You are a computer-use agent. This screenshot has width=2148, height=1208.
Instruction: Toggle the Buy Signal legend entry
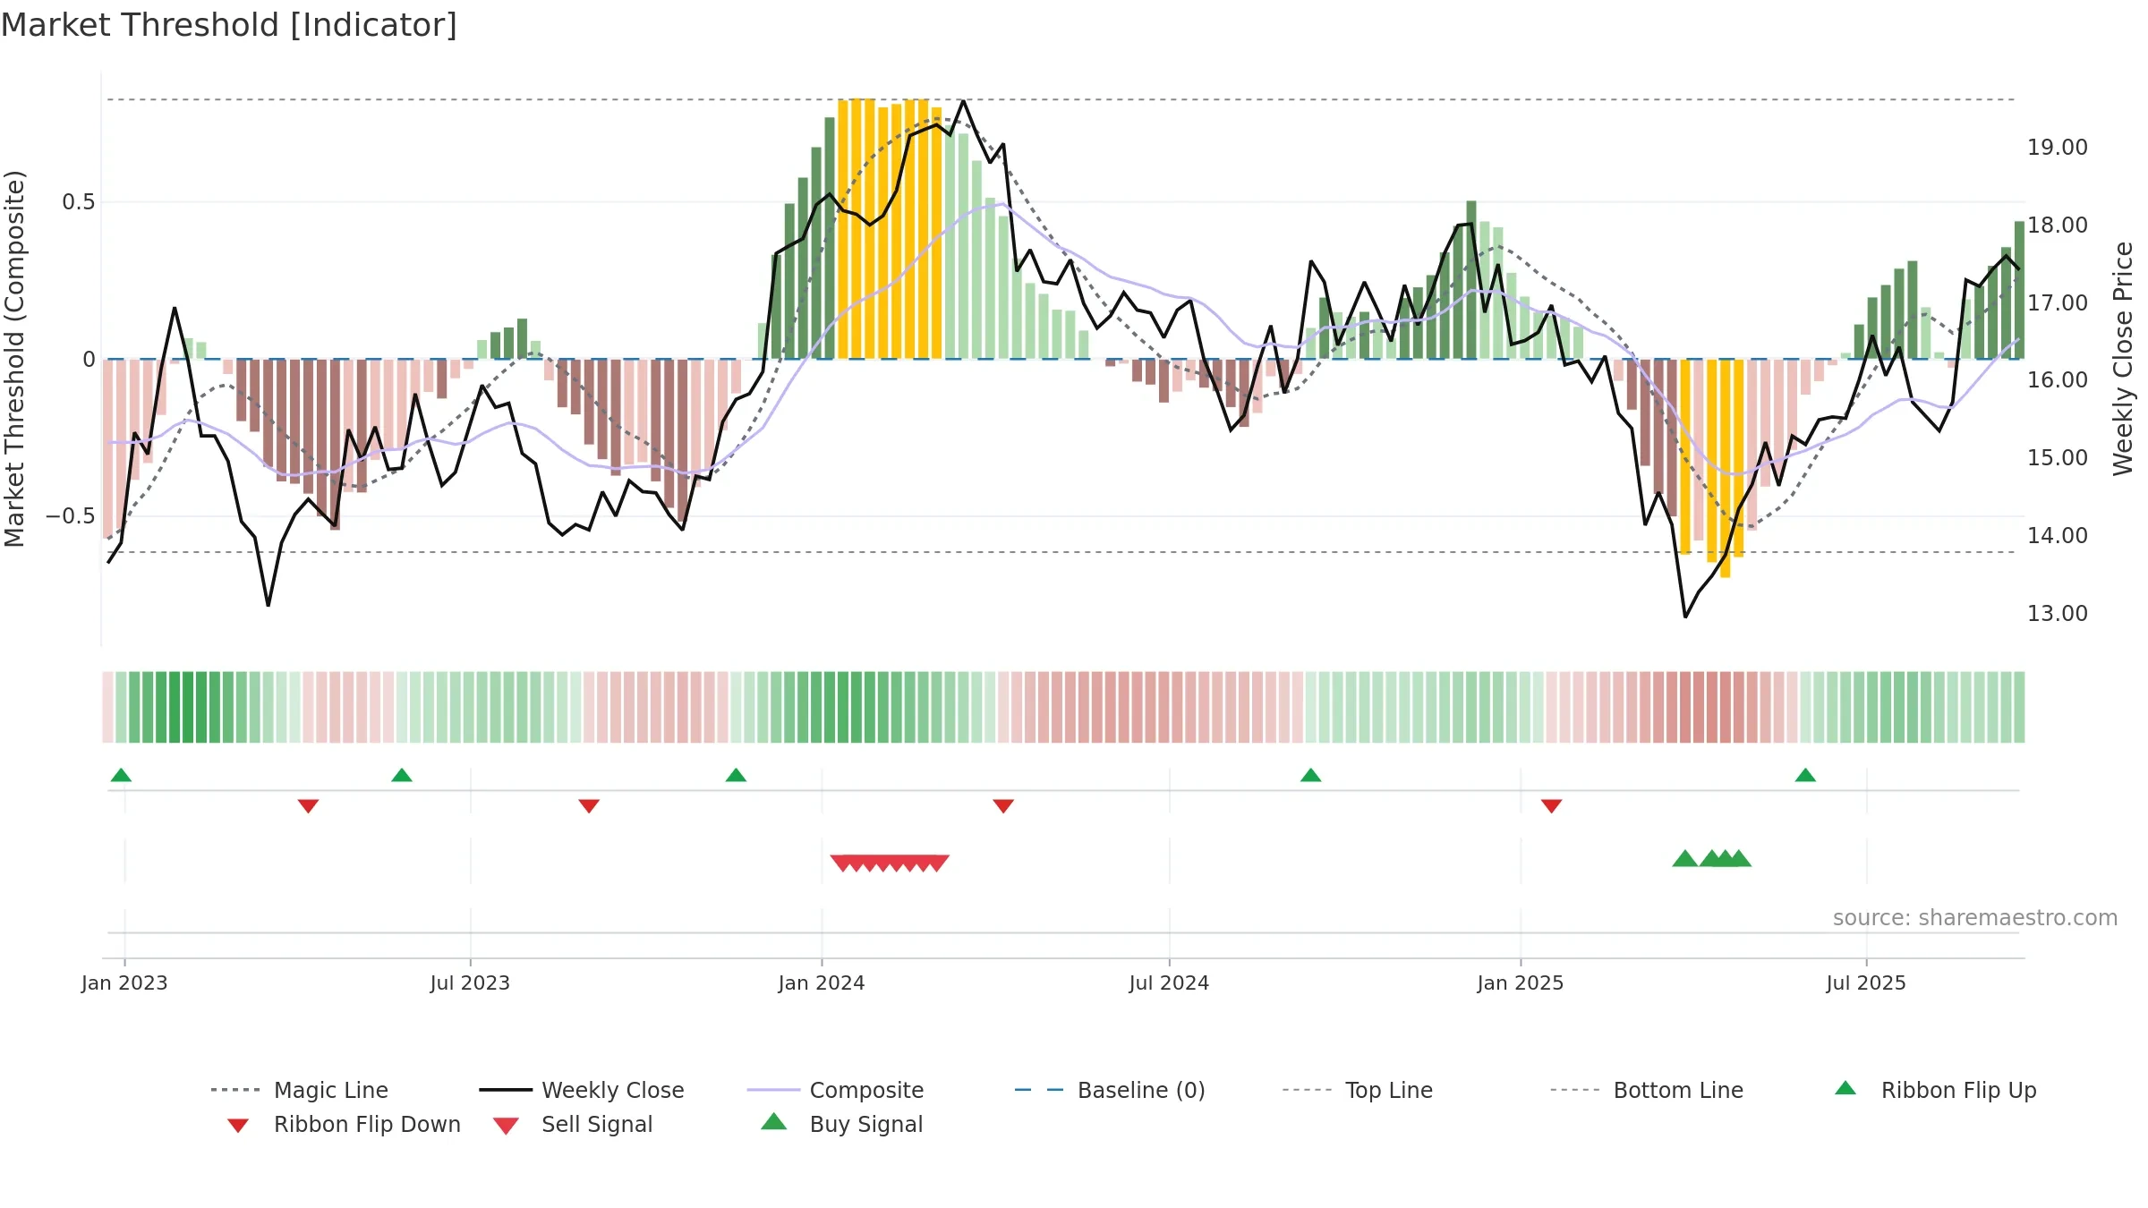841,1124
